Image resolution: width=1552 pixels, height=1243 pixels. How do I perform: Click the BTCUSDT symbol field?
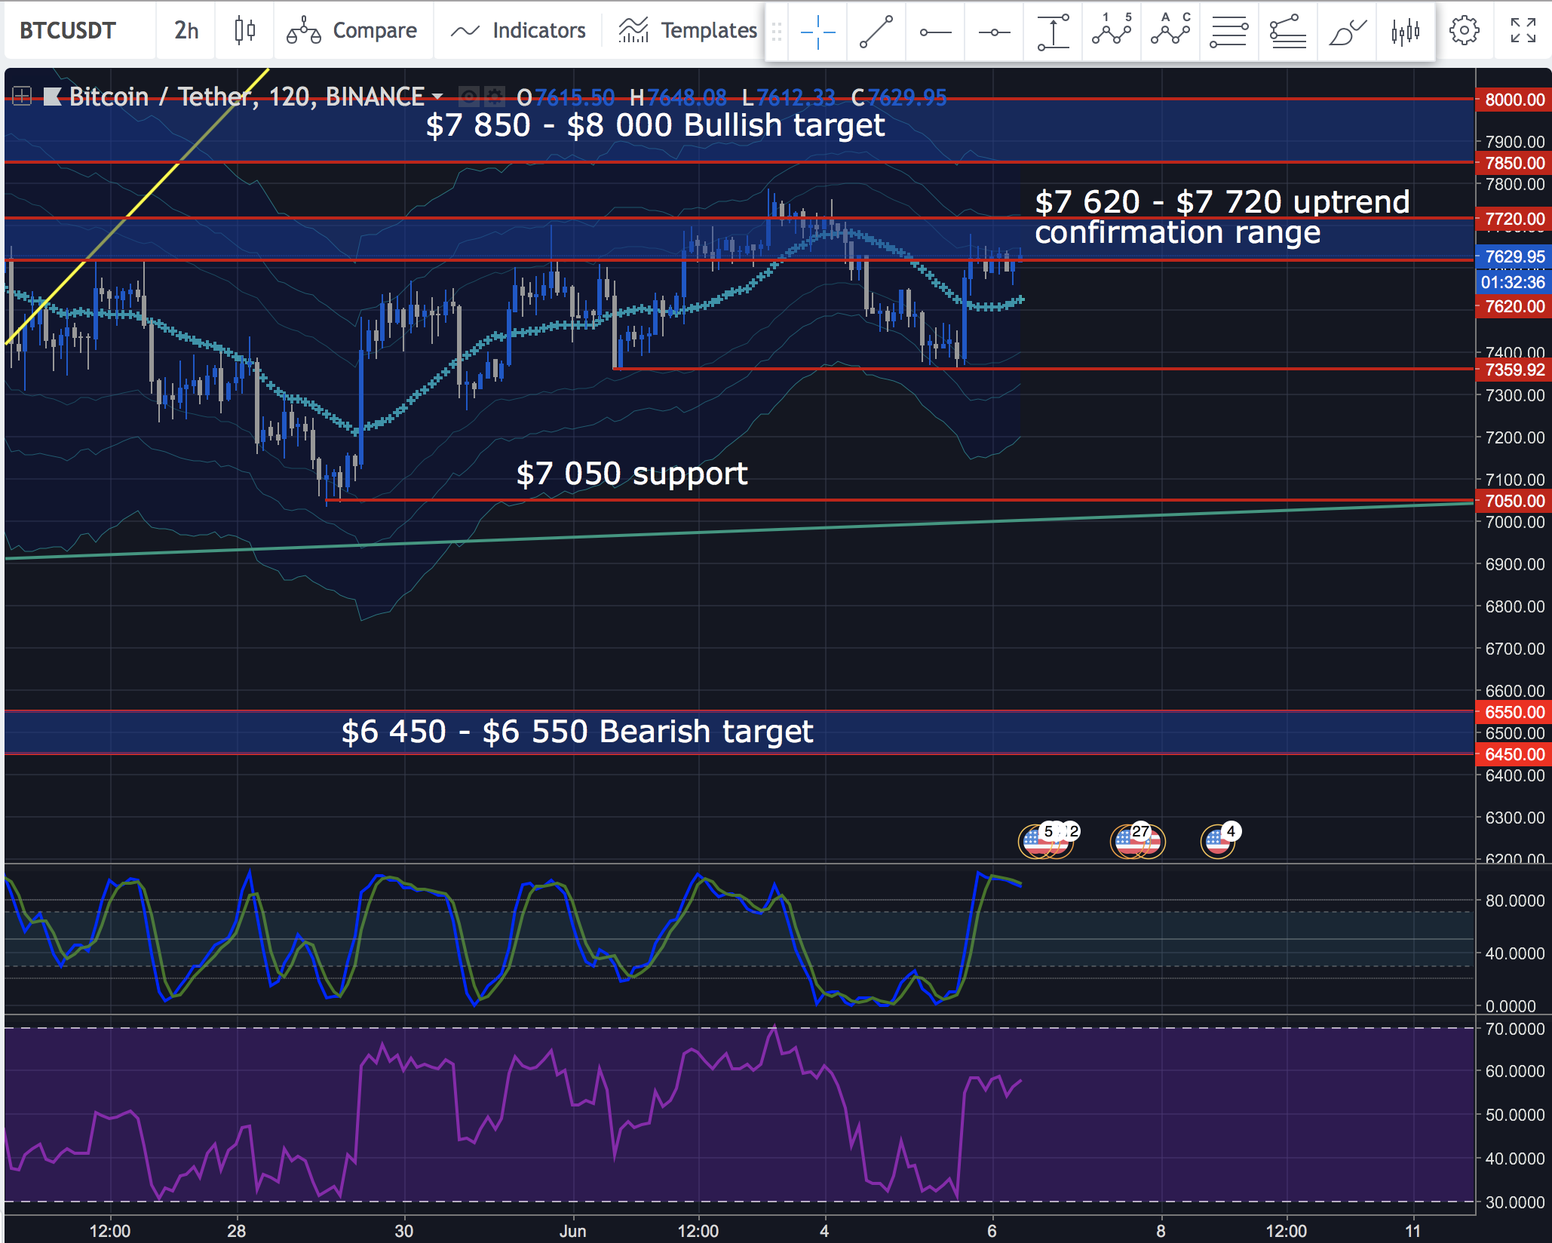tap(68, 31)
